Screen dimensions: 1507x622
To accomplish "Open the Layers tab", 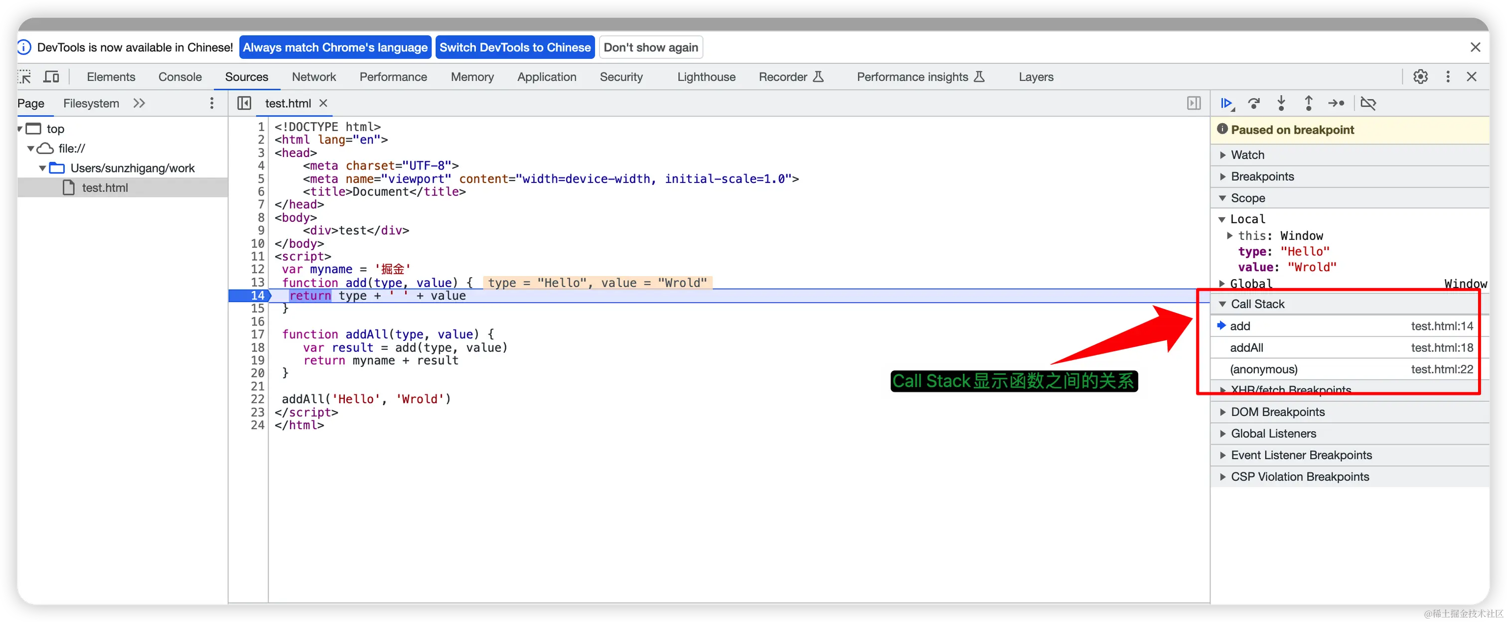I will click(1036, 77).
